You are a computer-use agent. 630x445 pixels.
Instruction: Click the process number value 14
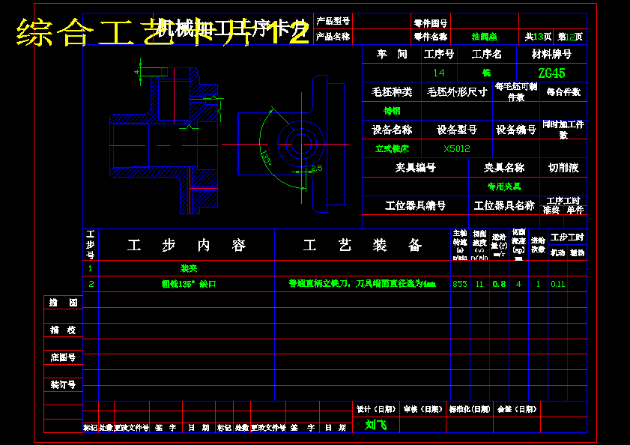click(x=439, y=73)
